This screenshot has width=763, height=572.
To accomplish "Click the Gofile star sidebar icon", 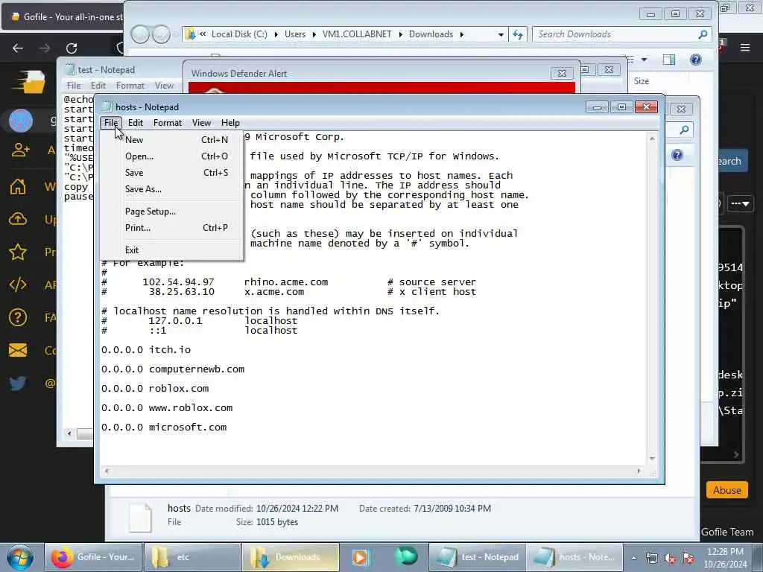I will click(18, 252).
